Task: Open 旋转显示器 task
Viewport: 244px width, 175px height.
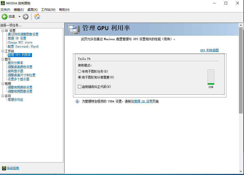Action: (15, 71)
